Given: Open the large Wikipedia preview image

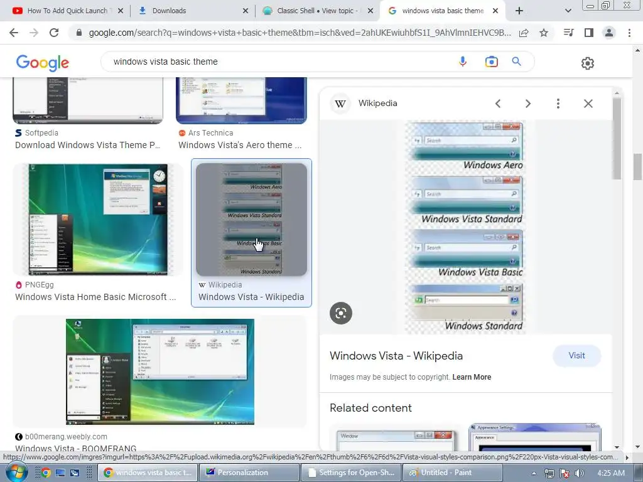Looking at the screenshot, I should pyautogui.click(x=465, y=227).
